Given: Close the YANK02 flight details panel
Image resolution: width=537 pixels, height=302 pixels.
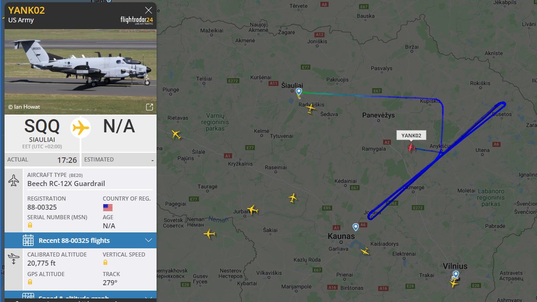Looking at the screenshot, I should tap(148, 10).
